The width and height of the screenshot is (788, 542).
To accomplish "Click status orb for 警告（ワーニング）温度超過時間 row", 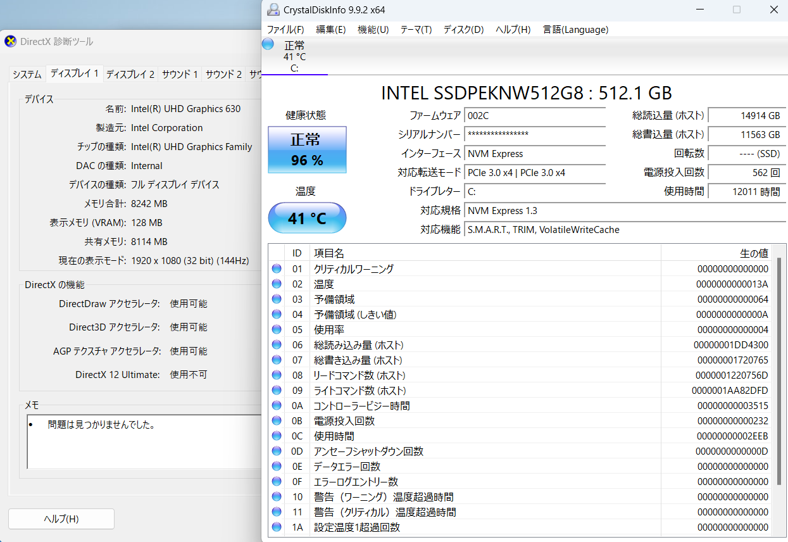I will (x=277, y=496).
